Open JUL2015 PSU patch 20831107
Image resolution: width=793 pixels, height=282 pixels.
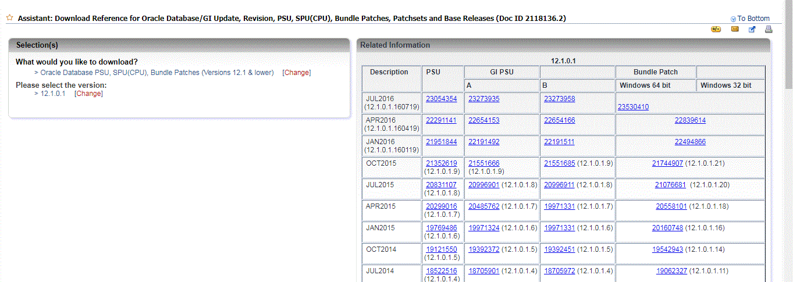coord(442,185)
